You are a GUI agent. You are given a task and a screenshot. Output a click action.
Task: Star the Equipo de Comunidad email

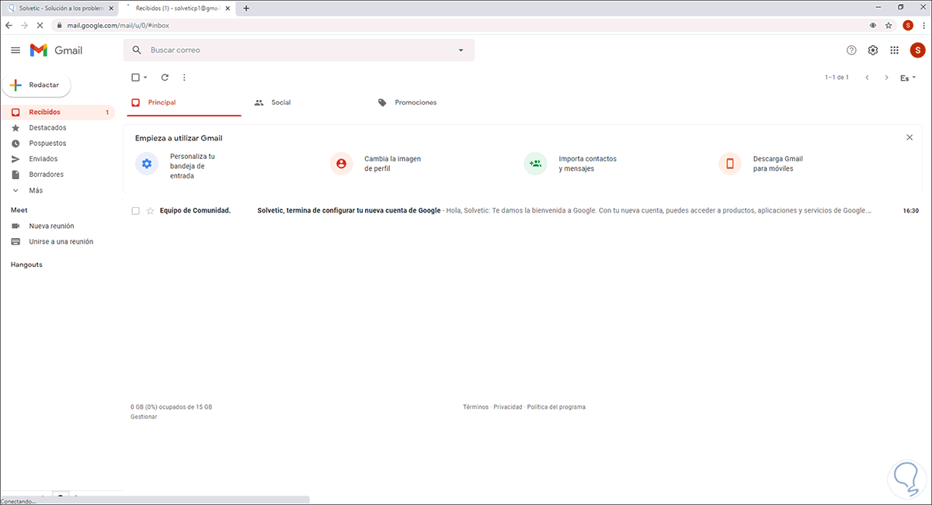[x=150, y=210]
